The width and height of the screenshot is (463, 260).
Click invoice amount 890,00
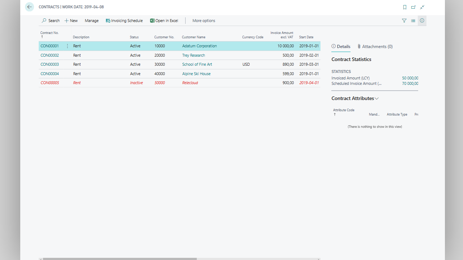(x=288, y=64)
